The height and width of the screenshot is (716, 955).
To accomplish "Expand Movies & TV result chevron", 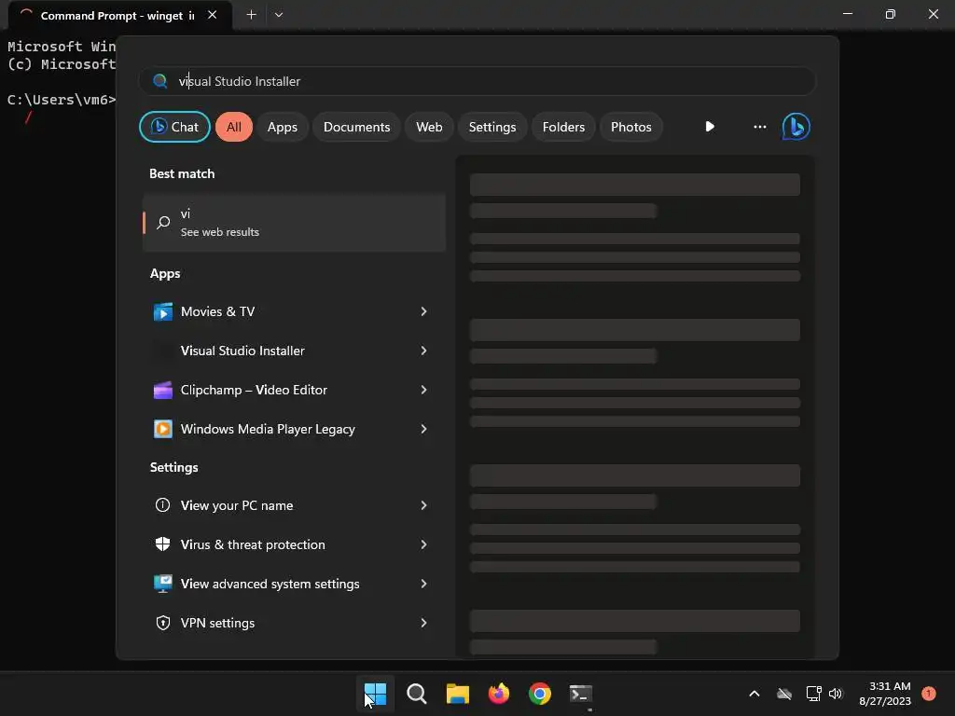I will [424, 311].
